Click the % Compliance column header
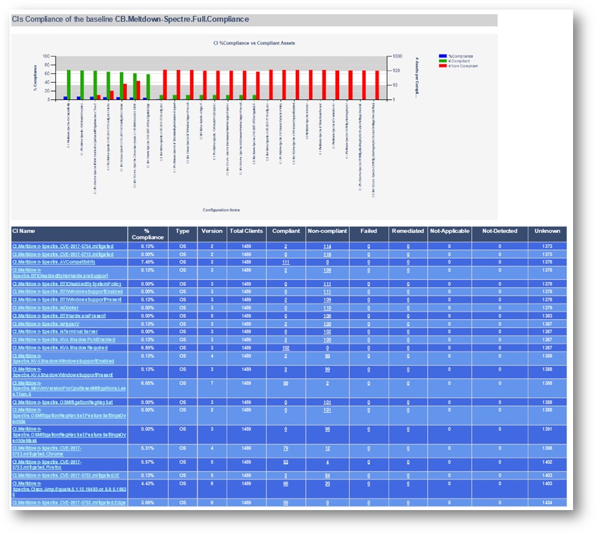596x533 pixels. point(147,234)
